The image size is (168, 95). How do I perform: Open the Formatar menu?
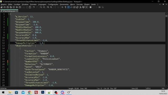coord(33,4)
